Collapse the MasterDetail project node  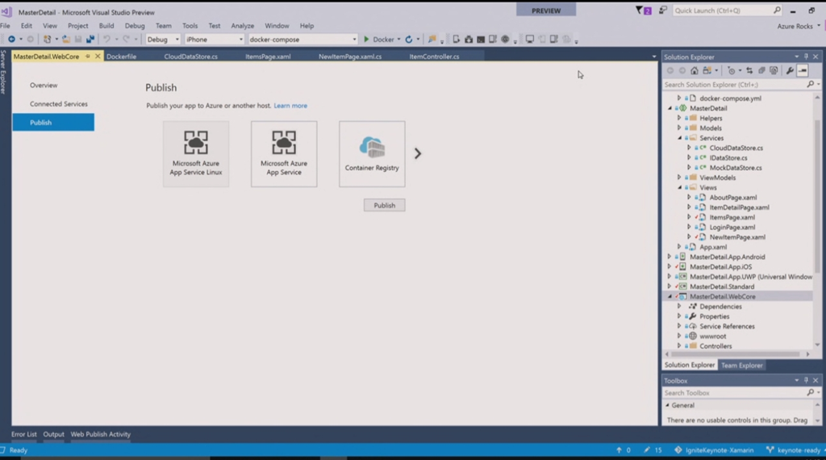point(670,109)
